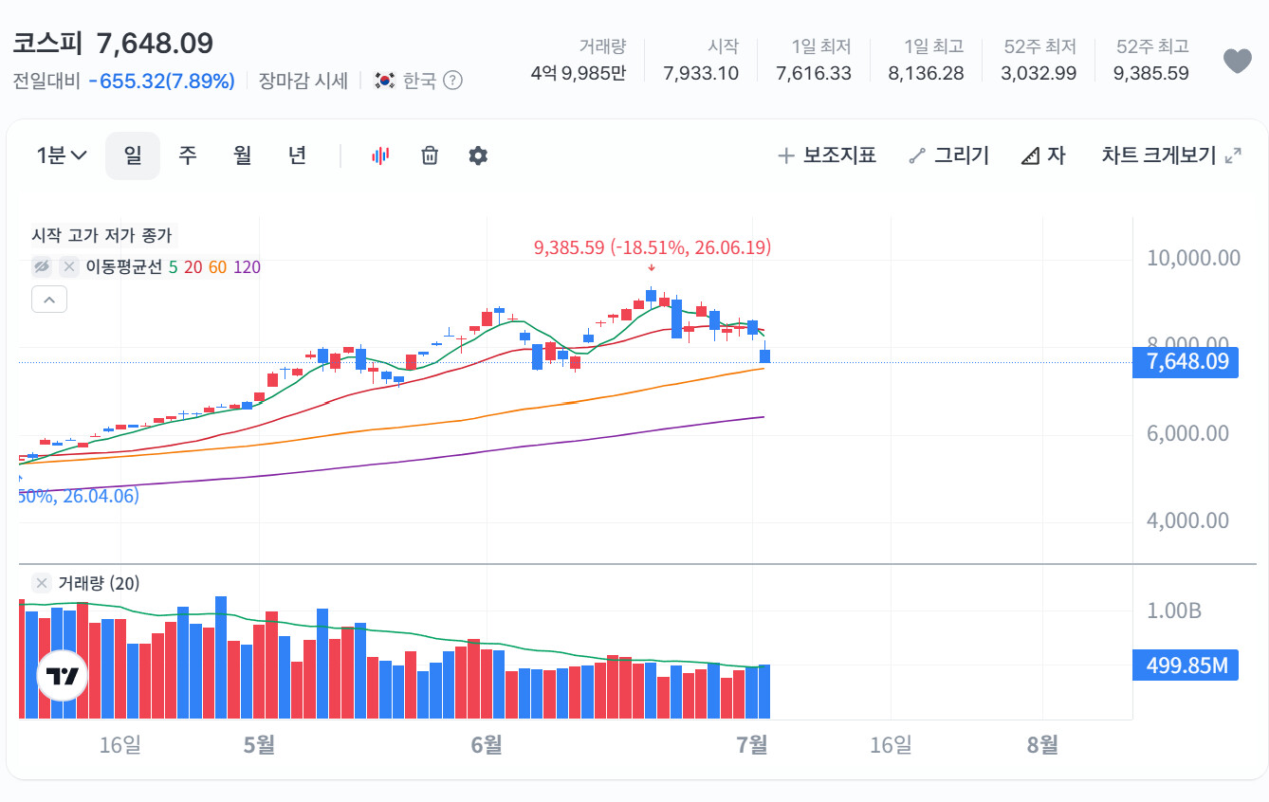Image resolution: width=1269 pixels, height=802 pixels.
Task: Open chart settings gear icon
Action: click(478, 155)
